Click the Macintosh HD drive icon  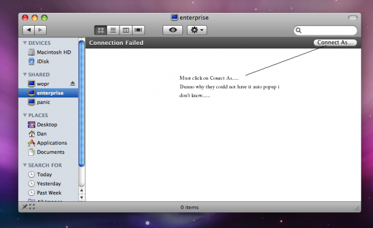[31, 52]
